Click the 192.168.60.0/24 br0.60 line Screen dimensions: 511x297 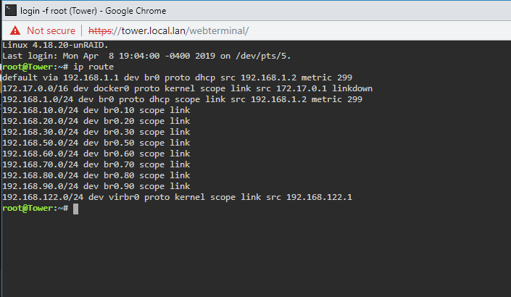(96, 154)
